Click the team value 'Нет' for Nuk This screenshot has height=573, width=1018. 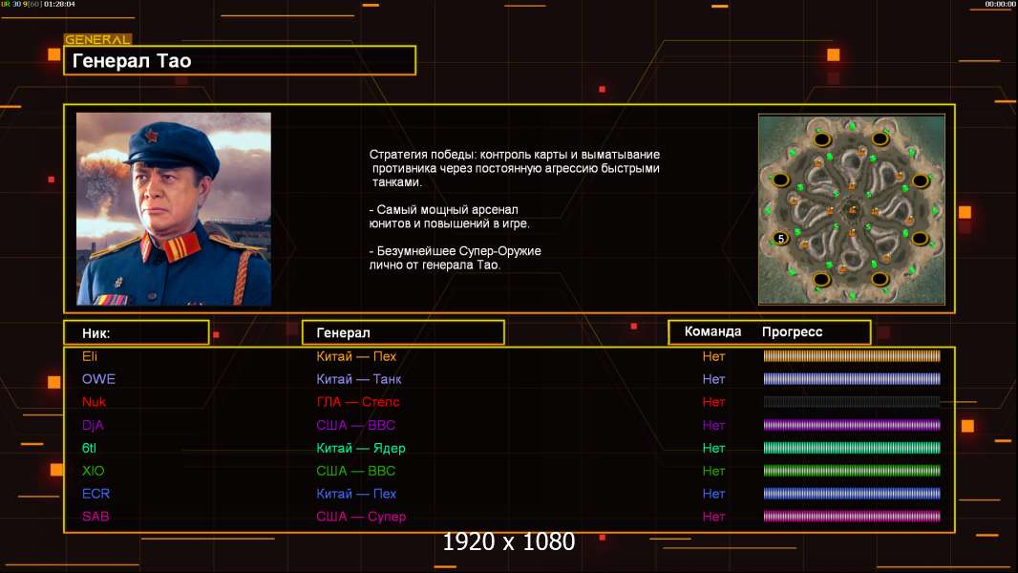tap(713, 402)
